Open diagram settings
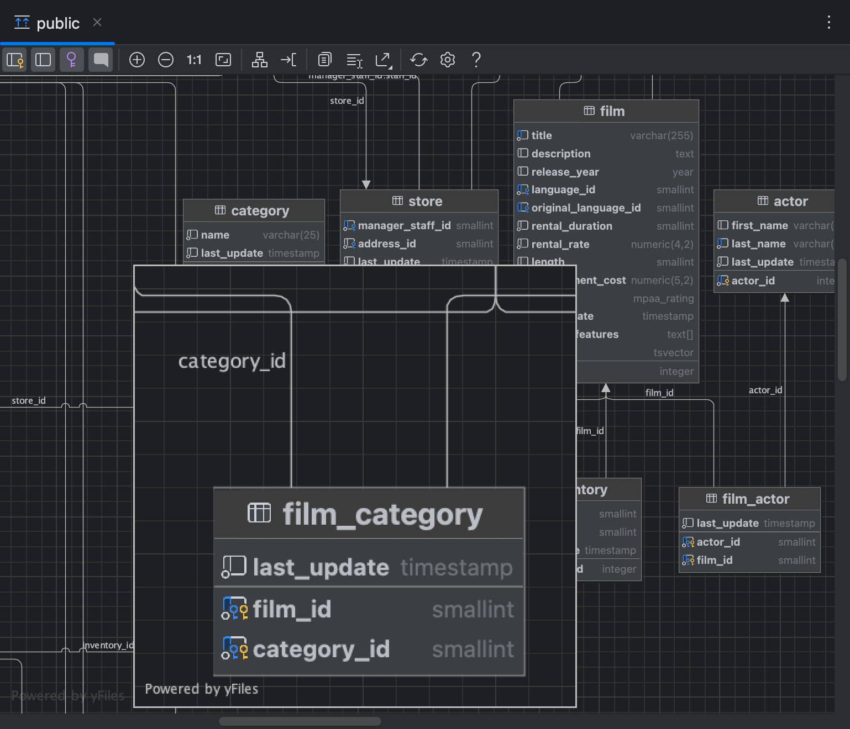The height and width of the screenshot is (729, 850). coord(448,60)
